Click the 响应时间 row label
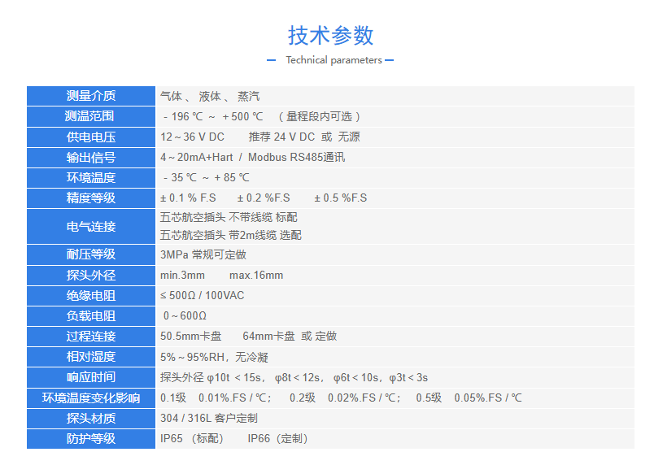This screenshot has height=465, width=654. coord(91,377)
